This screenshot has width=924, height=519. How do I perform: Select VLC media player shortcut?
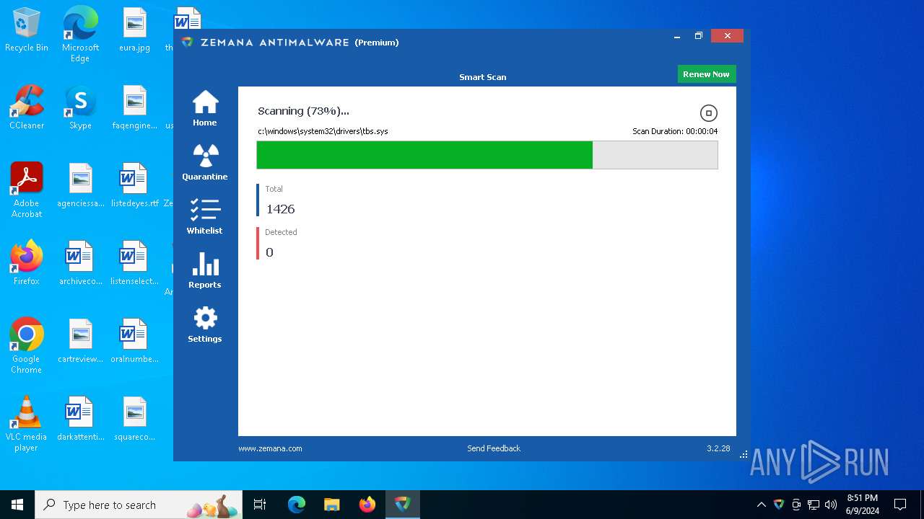(27, 424)
